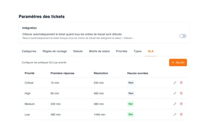
Task: Click the 480 min resolution in High row
Action: click(99, 93)
